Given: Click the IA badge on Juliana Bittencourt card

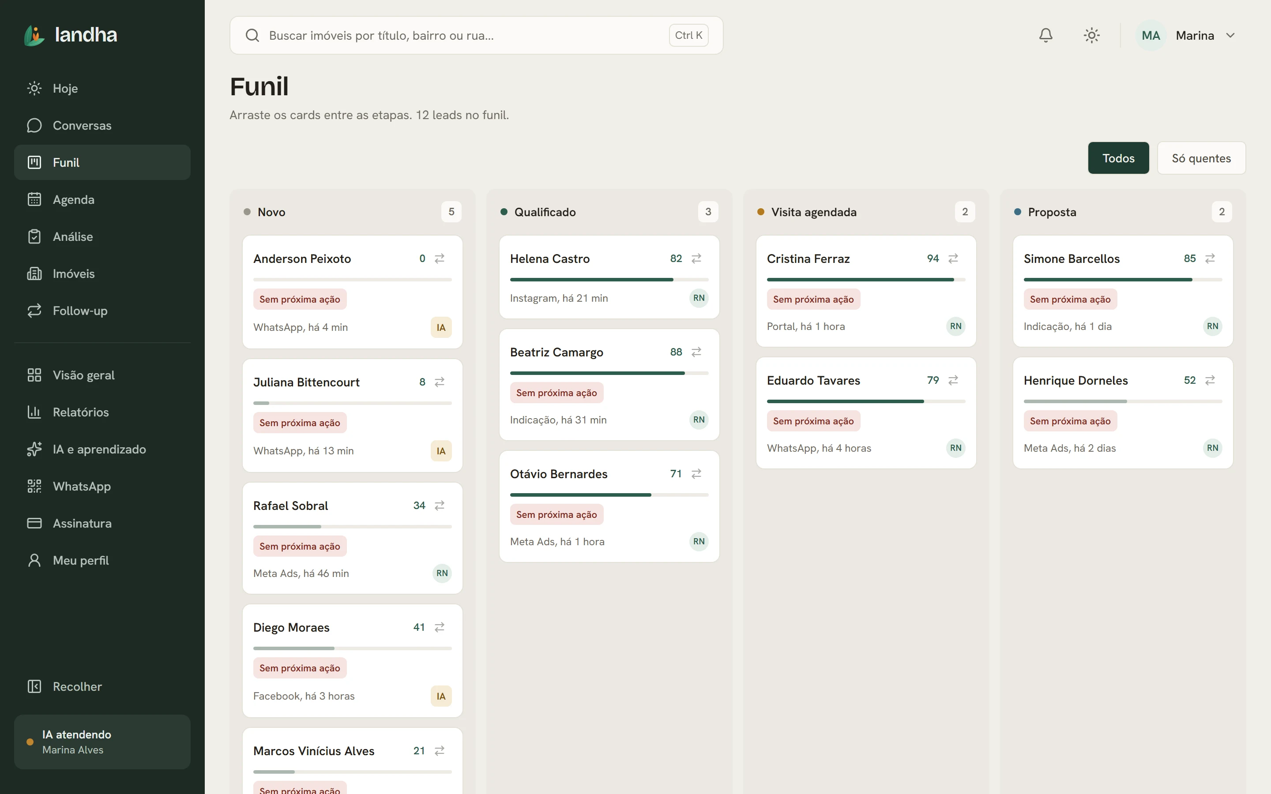Looking at the screenshot, I should (x=441, y=450).
